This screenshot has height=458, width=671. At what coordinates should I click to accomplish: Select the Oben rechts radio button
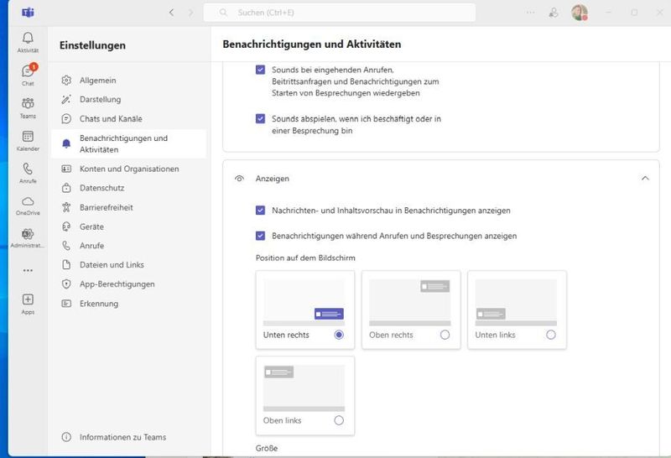point(445,335)
